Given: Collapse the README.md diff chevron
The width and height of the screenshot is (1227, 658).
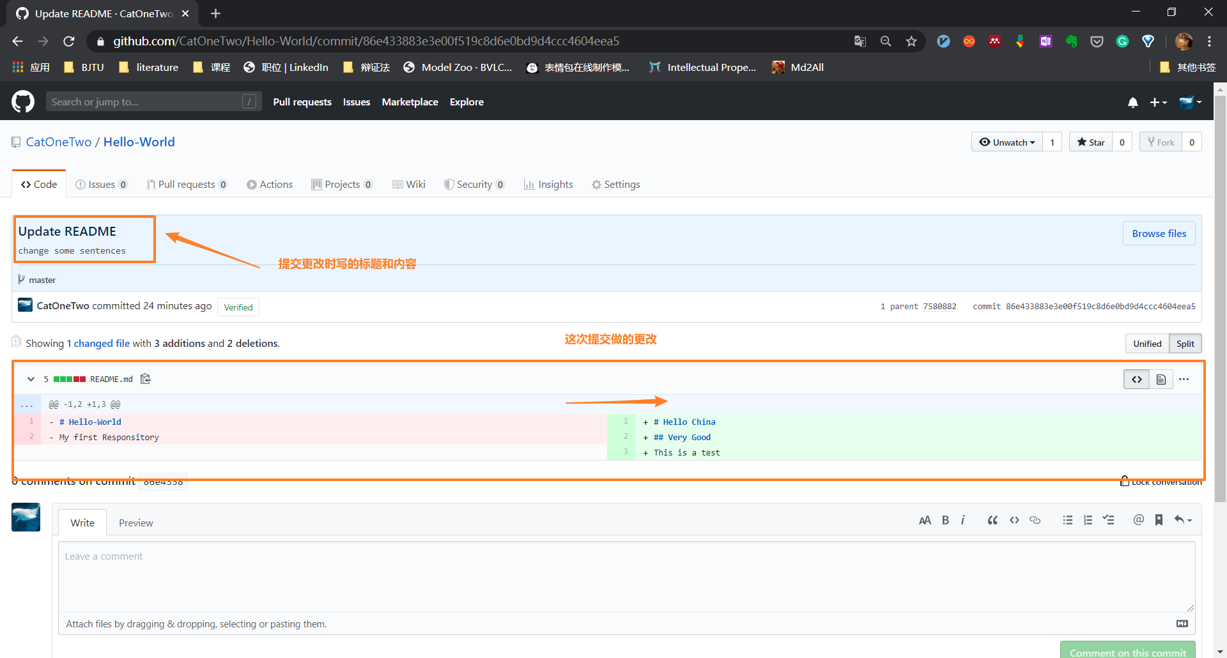Looking at the screenshot, I should coord(31,379).
